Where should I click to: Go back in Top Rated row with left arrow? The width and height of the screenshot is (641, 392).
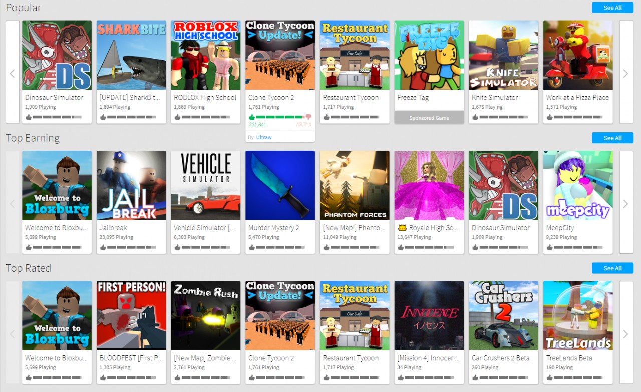click(x=13, y=334)
